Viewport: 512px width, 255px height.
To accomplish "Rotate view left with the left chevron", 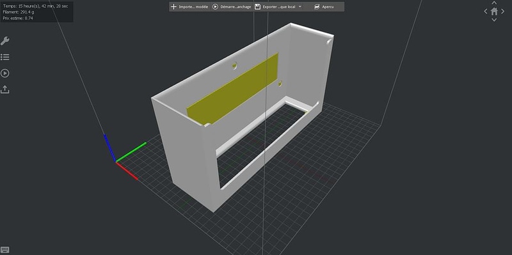I will pos(486,12).
